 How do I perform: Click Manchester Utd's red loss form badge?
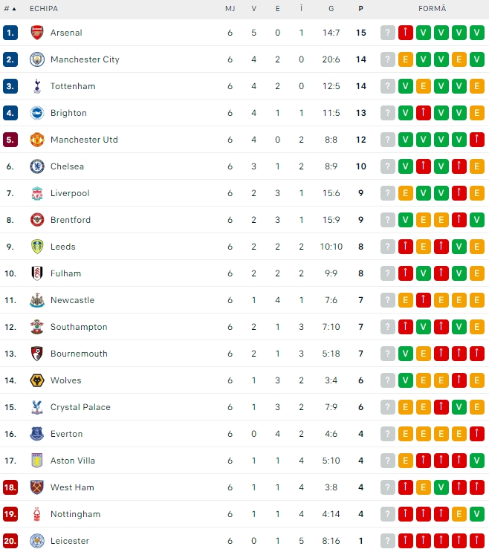478,140
